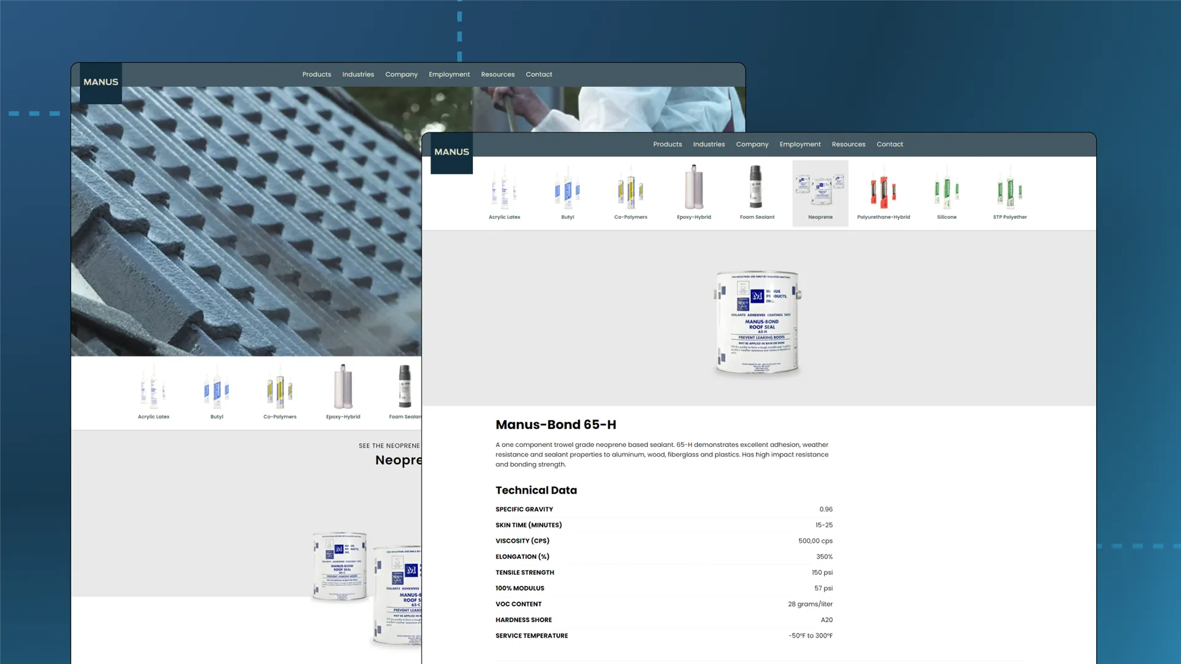Click the 28 grams/liter VOC value
This screenshot has width=1181, height=664.
810,604
